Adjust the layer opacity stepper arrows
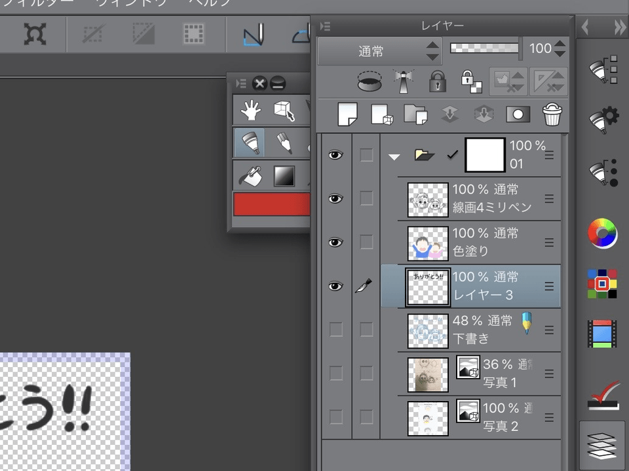This screenshot has height=471, width=629. tap(560, 48)
